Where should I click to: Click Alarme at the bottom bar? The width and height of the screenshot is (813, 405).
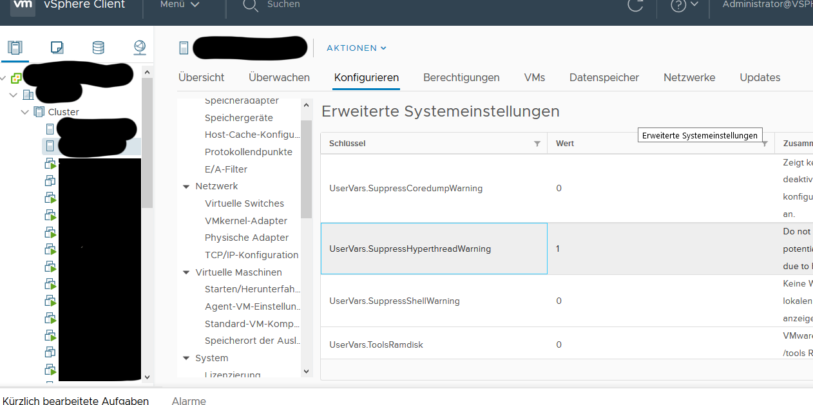coord(188,401)
